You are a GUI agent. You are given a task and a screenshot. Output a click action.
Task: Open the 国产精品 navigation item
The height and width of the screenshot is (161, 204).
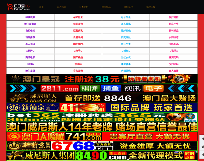click(61, 7)
